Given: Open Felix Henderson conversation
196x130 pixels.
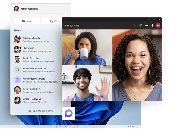Looking at the screenshot, I should 36,90.
